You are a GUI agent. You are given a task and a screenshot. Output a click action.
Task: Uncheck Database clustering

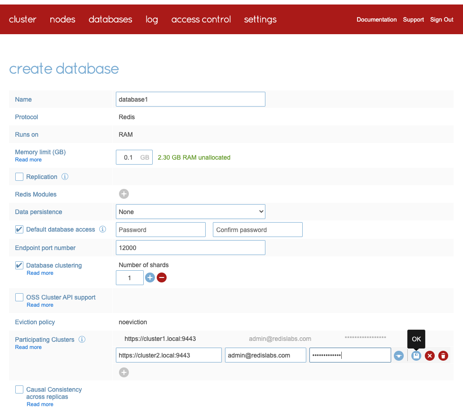coord(19,265)
